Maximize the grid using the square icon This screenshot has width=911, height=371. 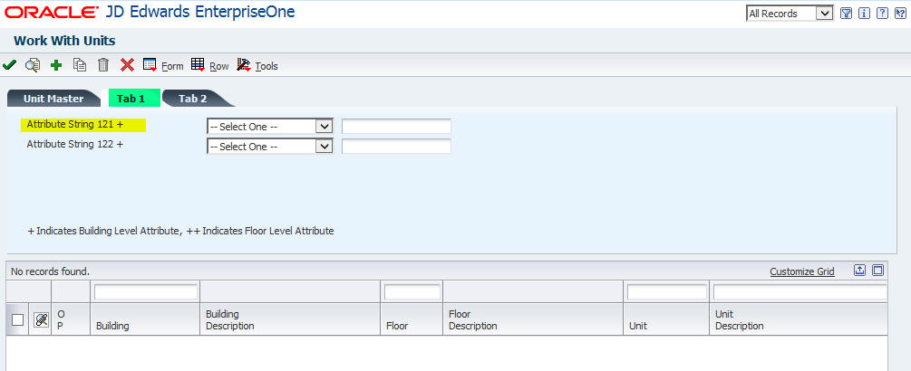tap(877, 271)
